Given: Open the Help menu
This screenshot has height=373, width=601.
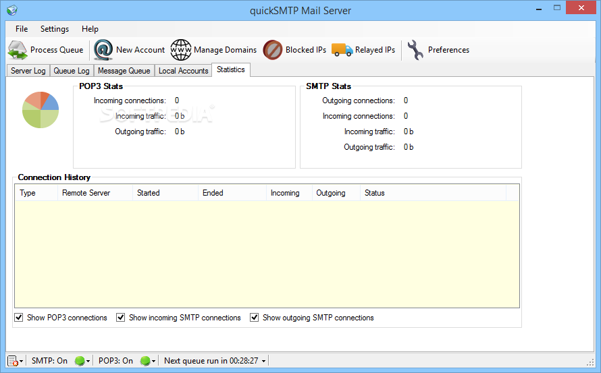Looking at the screenshot, I should (90, 29).
